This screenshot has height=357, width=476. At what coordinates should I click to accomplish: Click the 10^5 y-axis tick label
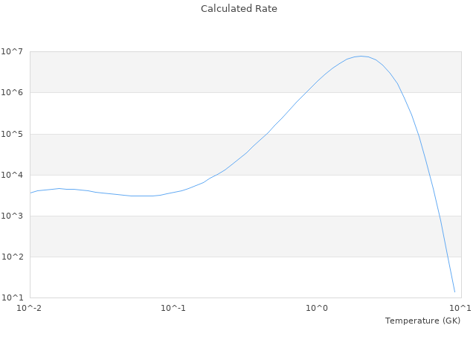14,134
